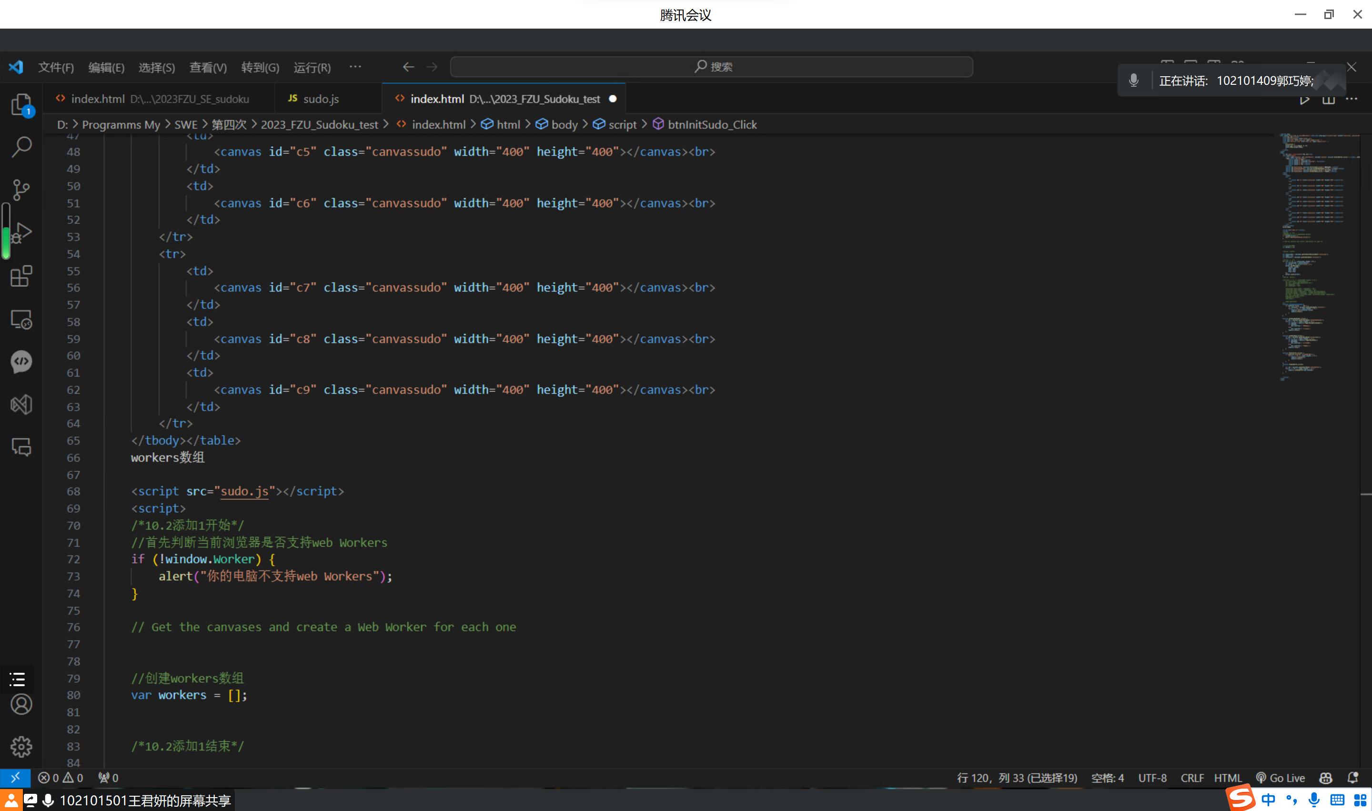This screenshot has height=811, width=1372.
Task: Expand breadcrumb html symbol
Action: [x=501, y=124]
